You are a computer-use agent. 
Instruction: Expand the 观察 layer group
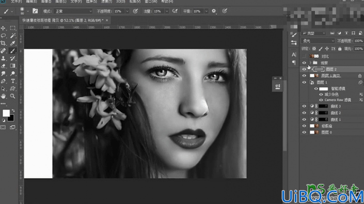pyautogui.click(x=310, y=62)
